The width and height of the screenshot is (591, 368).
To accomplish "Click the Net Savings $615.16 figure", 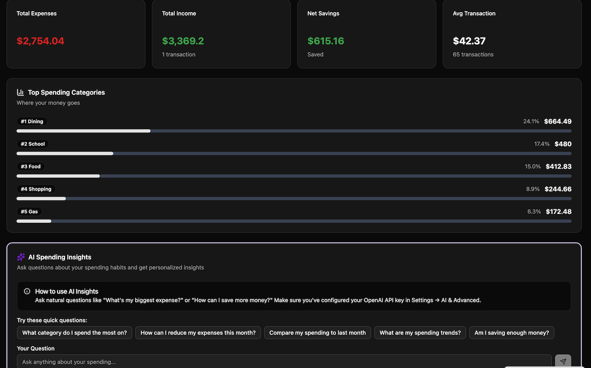I will pos(325,41).
